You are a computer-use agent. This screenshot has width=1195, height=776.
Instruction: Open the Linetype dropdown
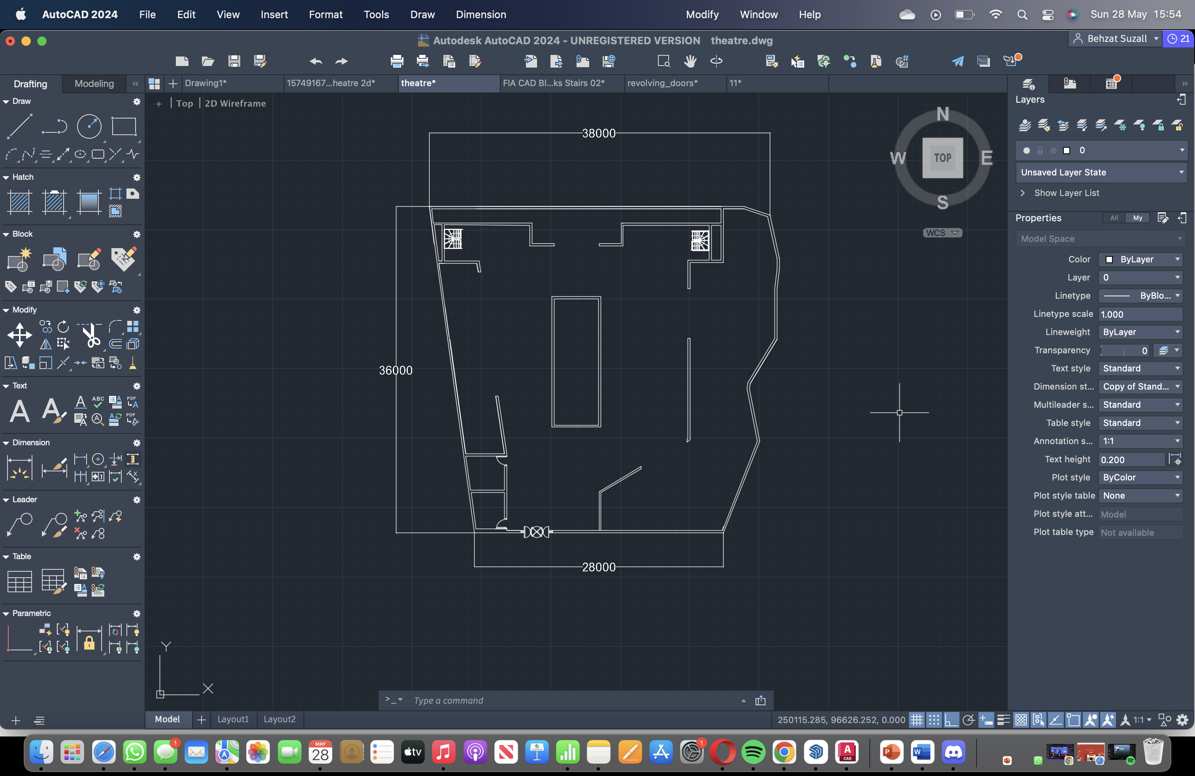tap(1140, 296)
